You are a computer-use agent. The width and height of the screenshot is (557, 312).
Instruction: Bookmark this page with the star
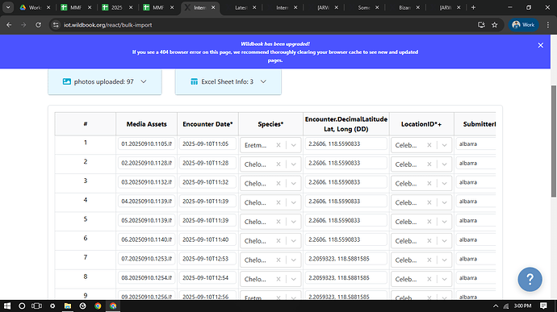pyautogui.click(x=495, y=25)
